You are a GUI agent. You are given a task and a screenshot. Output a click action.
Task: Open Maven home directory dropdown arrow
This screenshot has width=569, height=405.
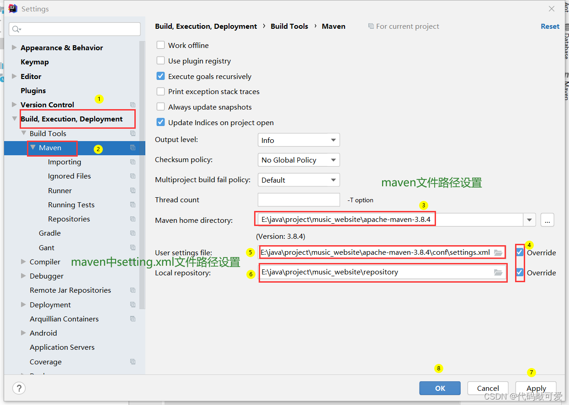pos(529,220)
